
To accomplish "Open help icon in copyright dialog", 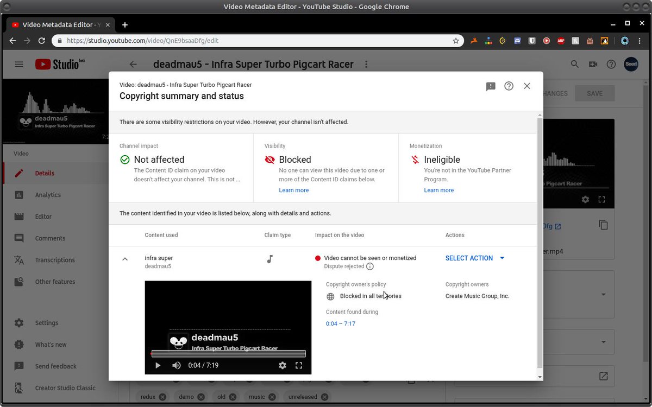I will [509, 86].
